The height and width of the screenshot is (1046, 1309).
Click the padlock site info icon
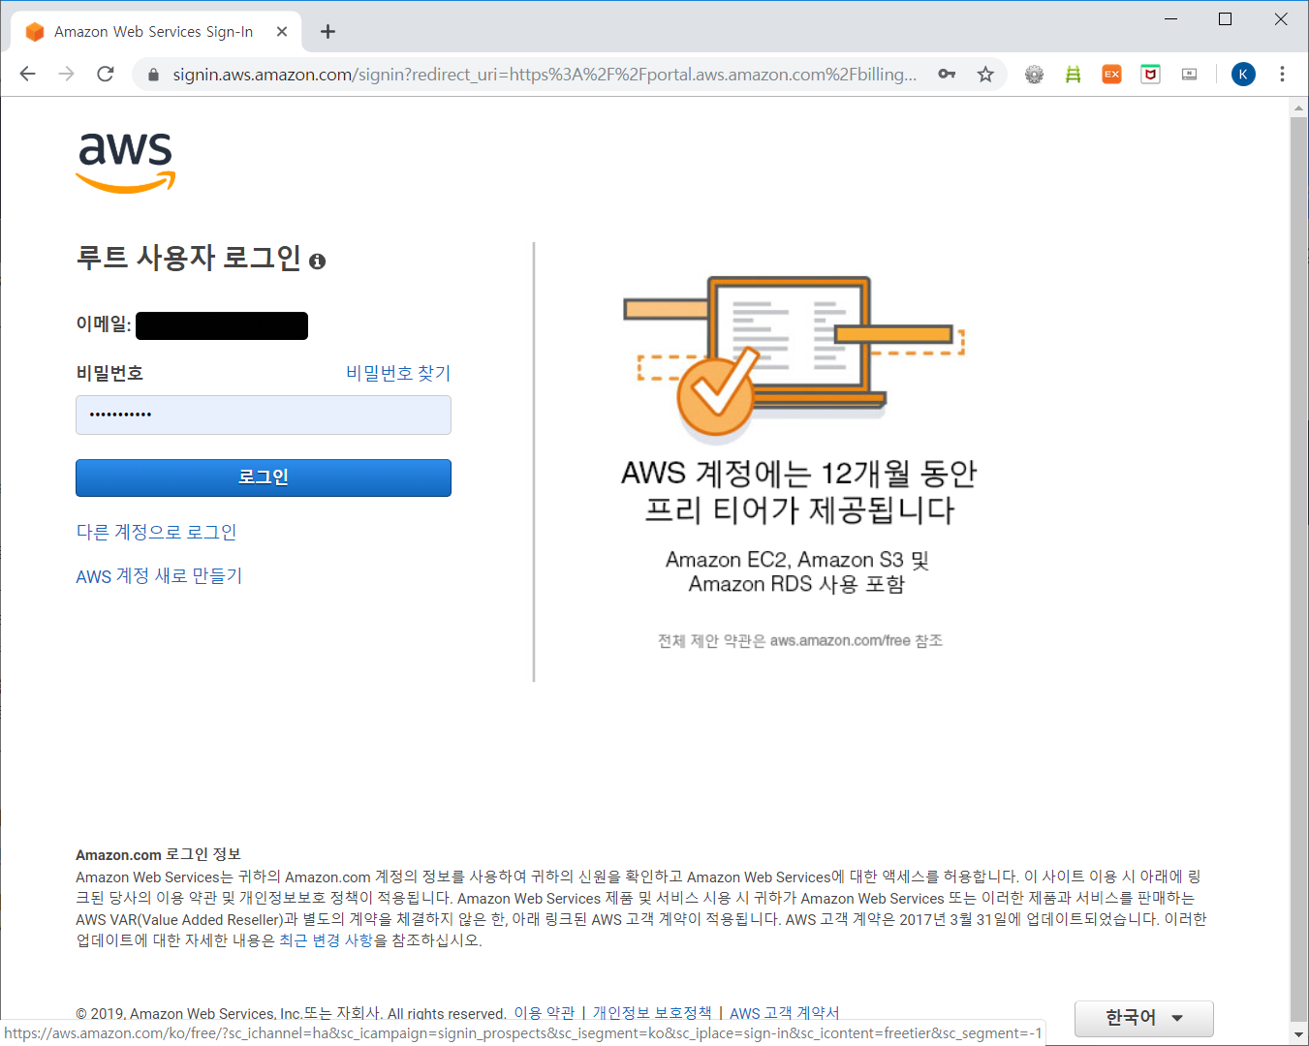[x=153, y=75]
